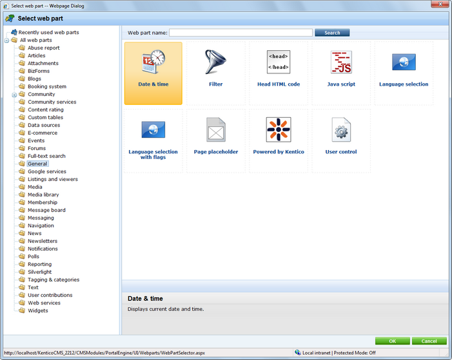Image resolution: width=452 pixels, height=360 pixels.
Task: Choose the Page placeholder icon
Action: coord(215,129)
